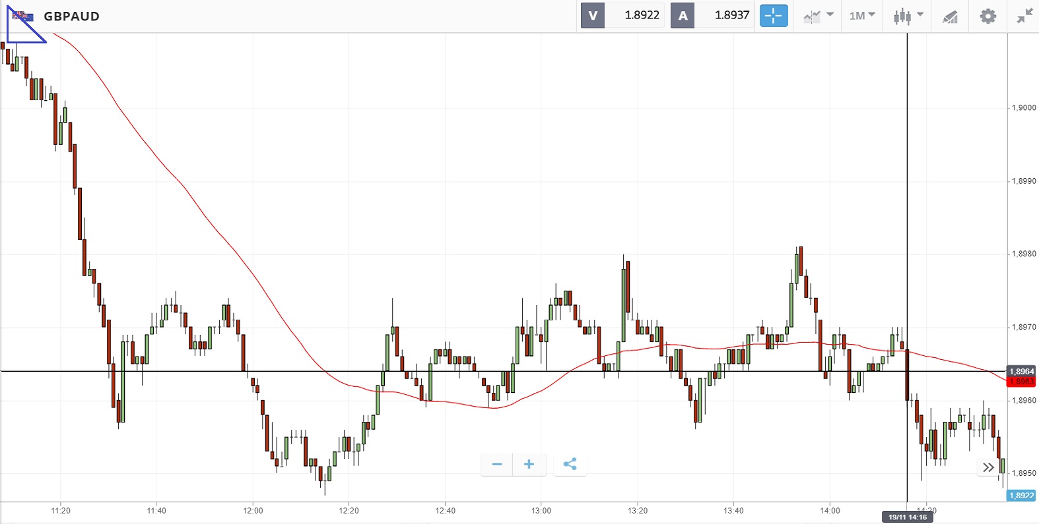This screenshot has width=1039, height=524.
Task: Open the 1M timeframe dropdown
Action: 862,16
